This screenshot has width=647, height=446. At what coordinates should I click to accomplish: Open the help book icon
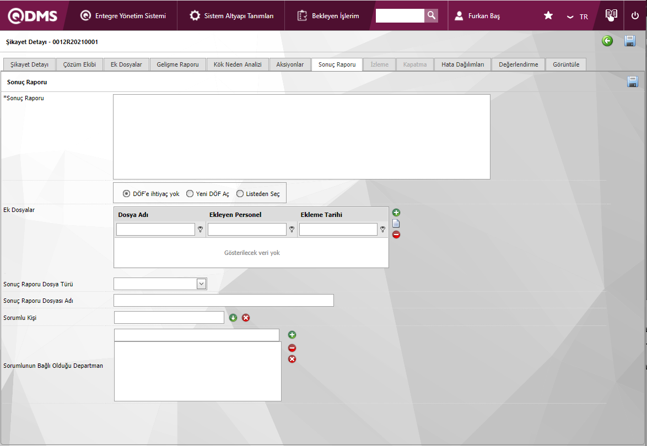coord(611,15)
